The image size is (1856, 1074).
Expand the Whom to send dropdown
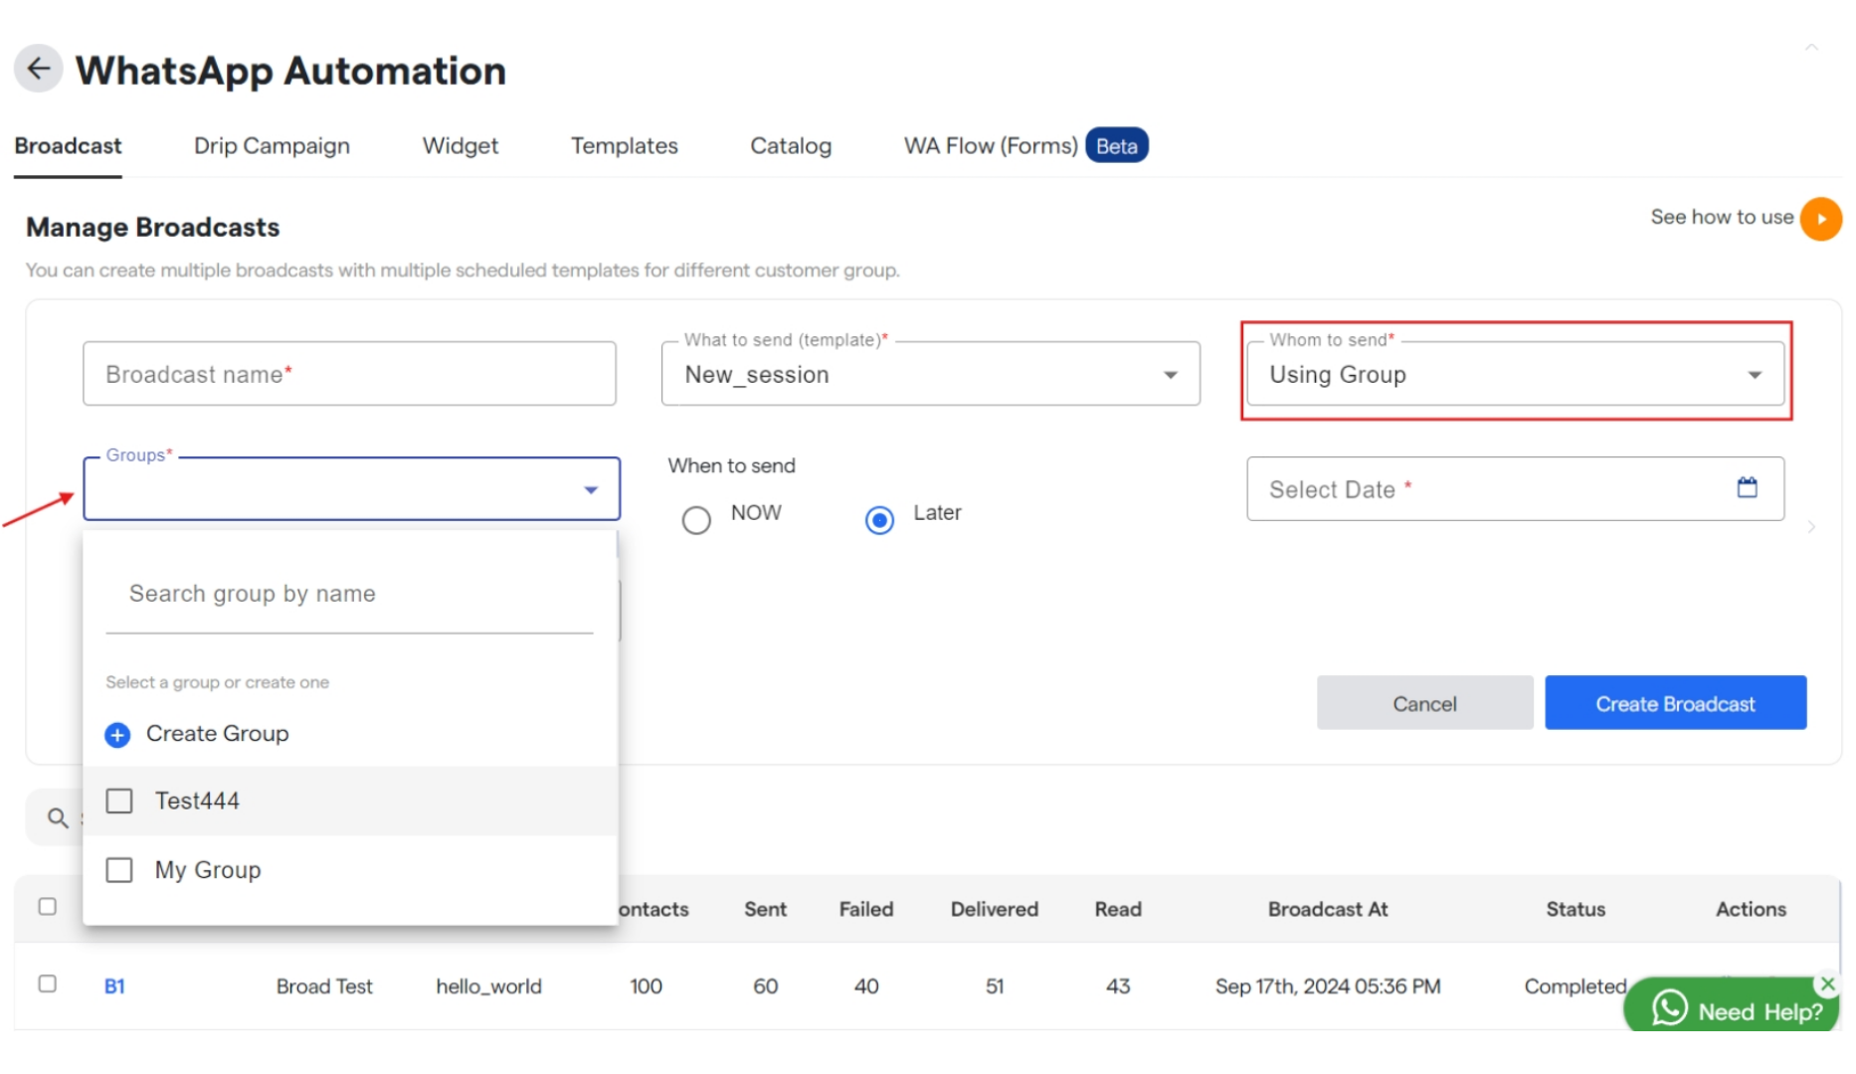tap(1515, 374)
